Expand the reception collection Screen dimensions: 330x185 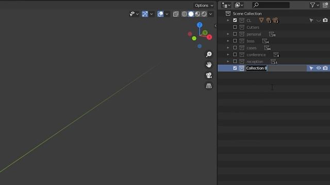pyautogui.click(x=228, y=62)
